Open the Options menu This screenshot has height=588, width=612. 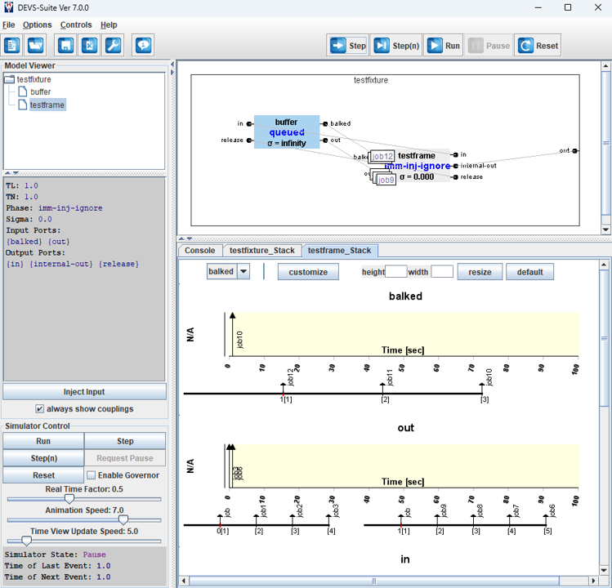click(x=37, y=25)
